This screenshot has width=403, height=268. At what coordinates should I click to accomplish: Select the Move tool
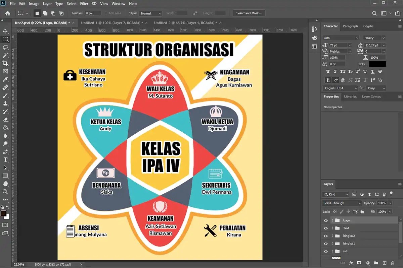[5, 31]
